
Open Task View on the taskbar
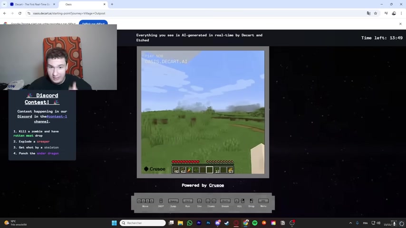point(171,223)
